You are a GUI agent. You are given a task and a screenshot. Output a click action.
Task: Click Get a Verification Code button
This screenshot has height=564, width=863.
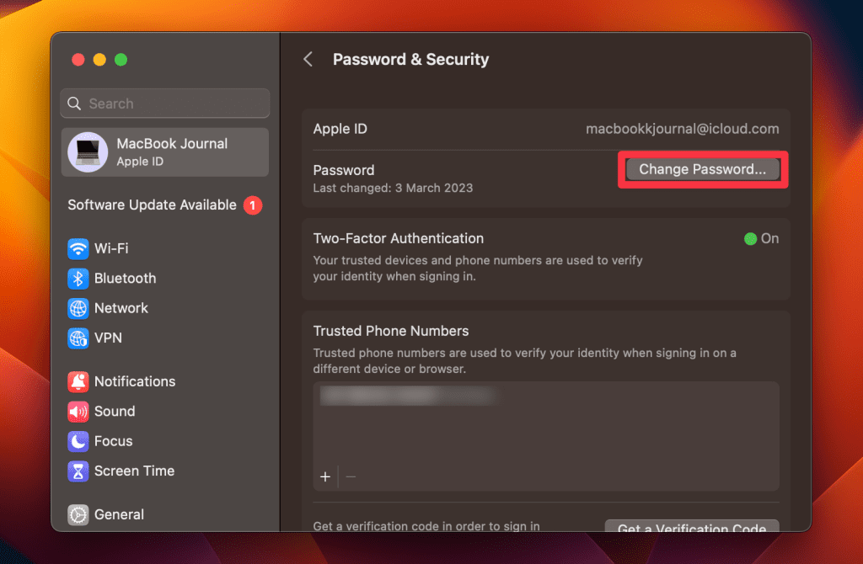(x=692, y=525)
